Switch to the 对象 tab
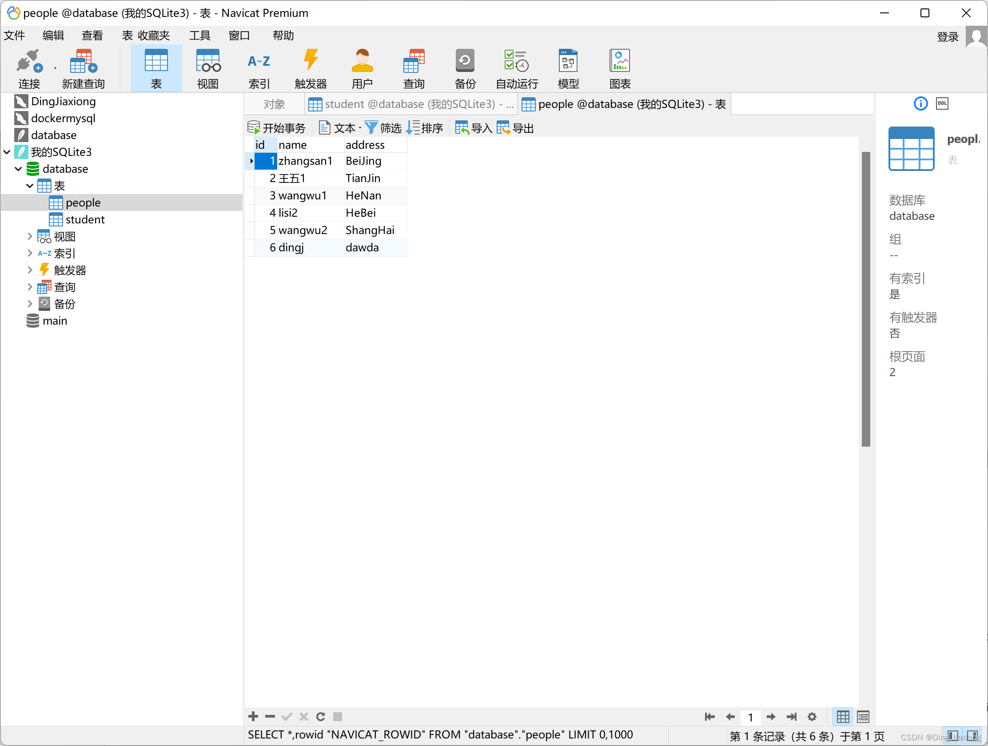Image resolution: width=988 pixels, height=746 pixels. tap(274, 104)
